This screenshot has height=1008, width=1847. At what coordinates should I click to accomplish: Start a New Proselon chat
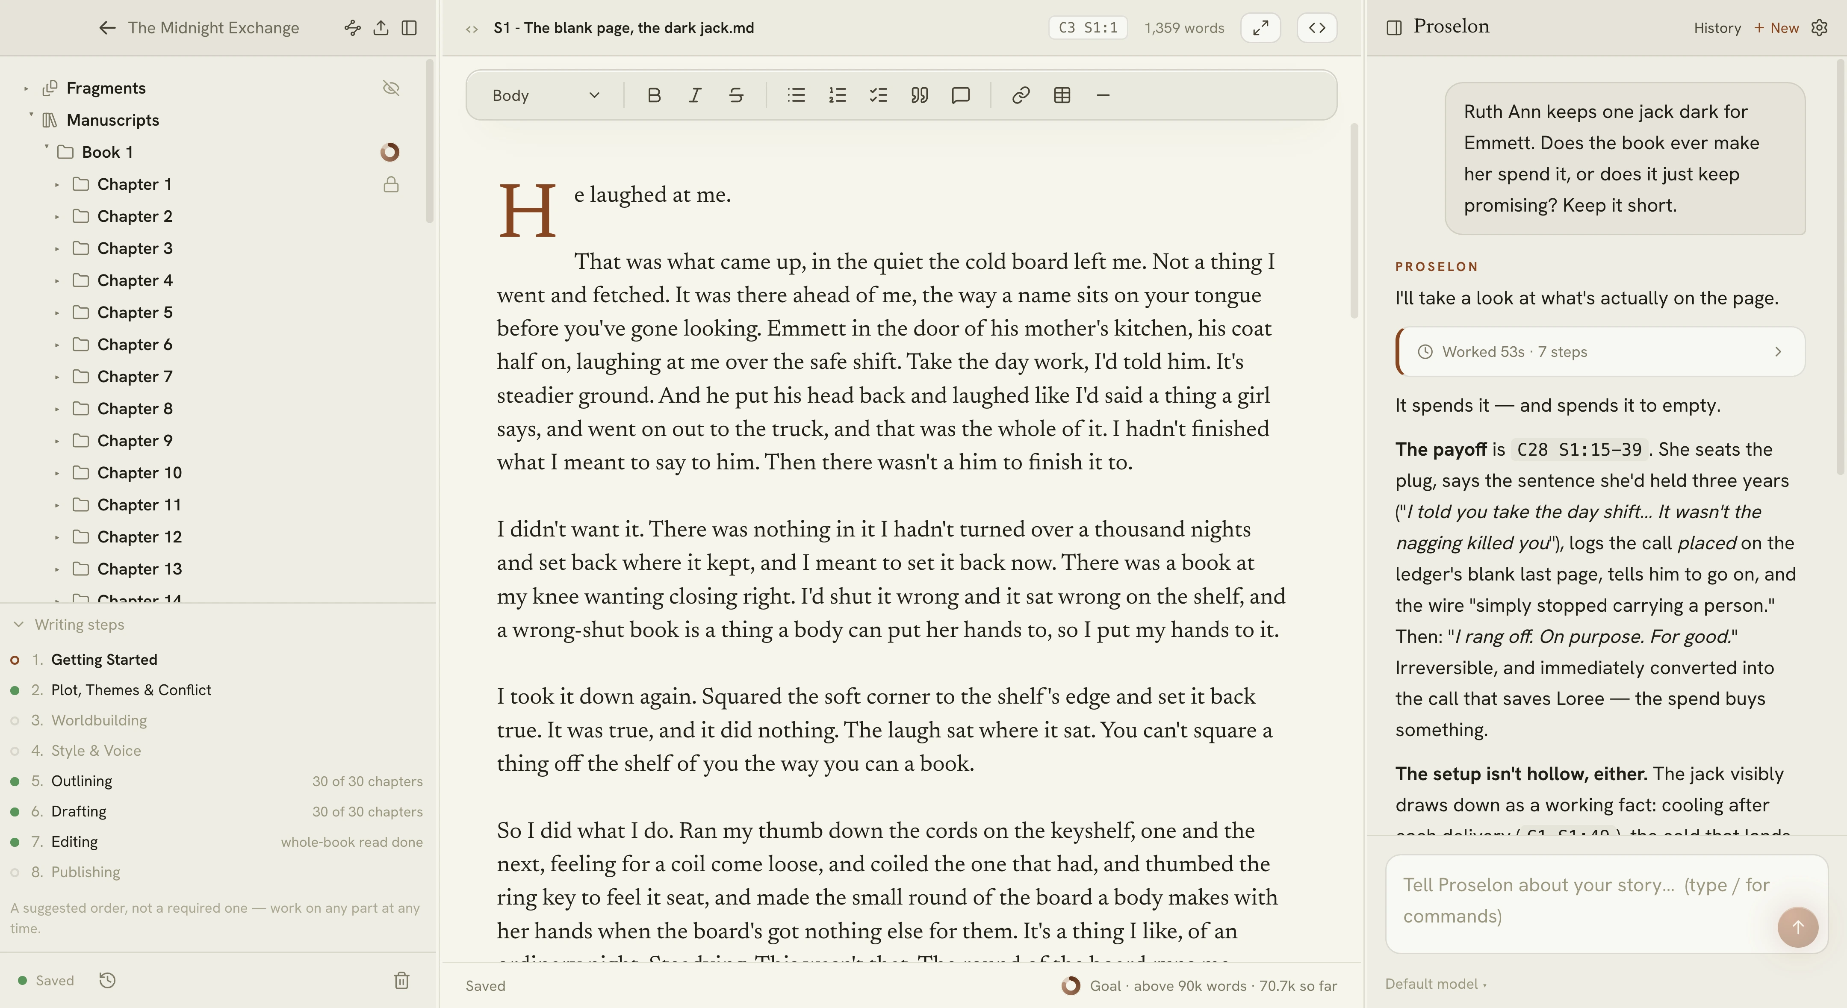click(x=1776, y=28)
